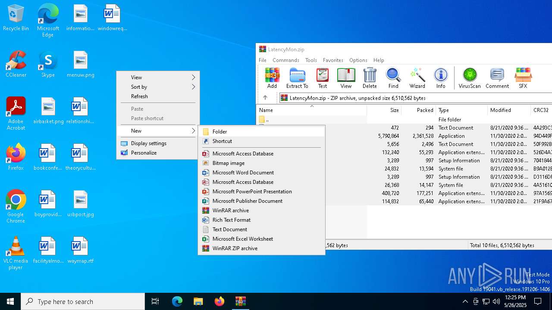Create a new Microsoft Excel Worksheet
This screenshot has height=310, width=552.
tap(261, 239)
